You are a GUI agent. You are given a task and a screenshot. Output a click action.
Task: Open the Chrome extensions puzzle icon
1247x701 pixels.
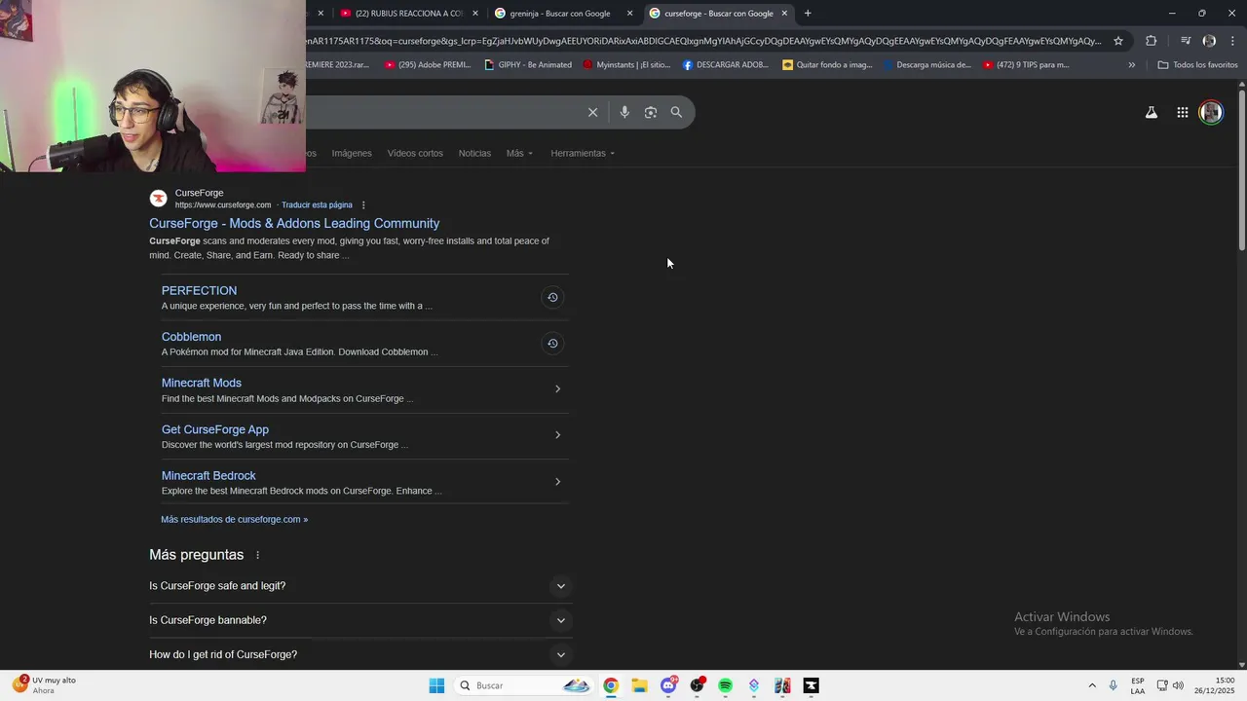point(1152,41)
